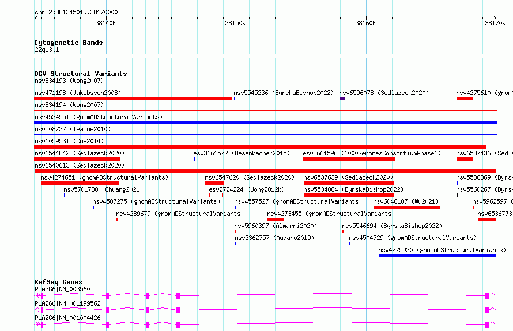
Task: Click the RefSeq Genes track title
Action: (x=58, y=282)
